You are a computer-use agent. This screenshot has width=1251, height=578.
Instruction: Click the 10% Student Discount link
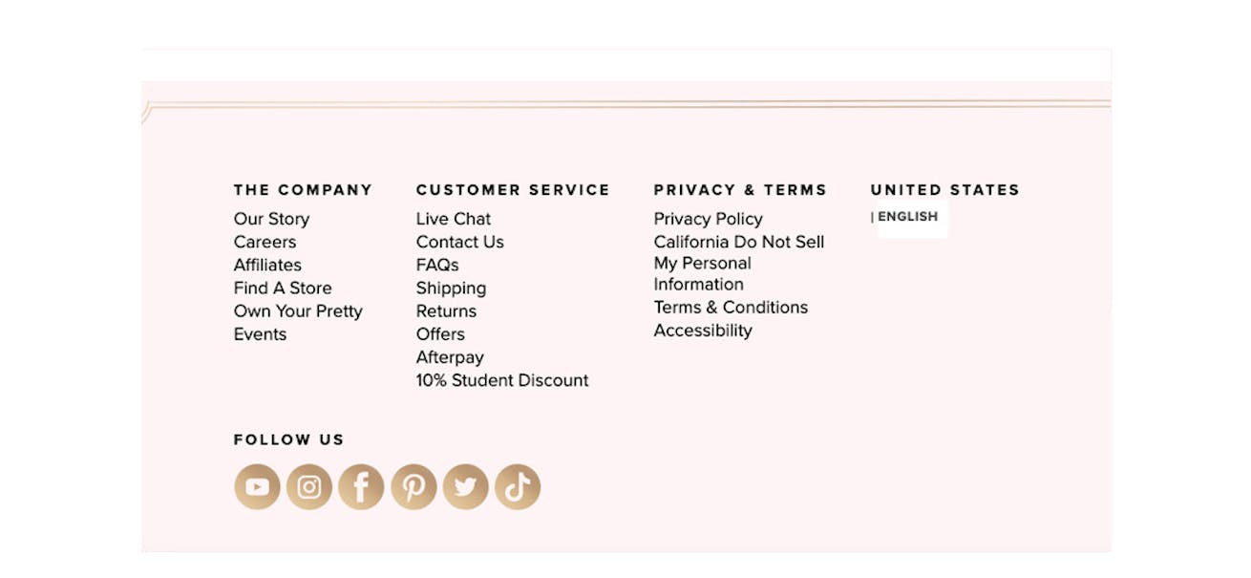(502, 380)
